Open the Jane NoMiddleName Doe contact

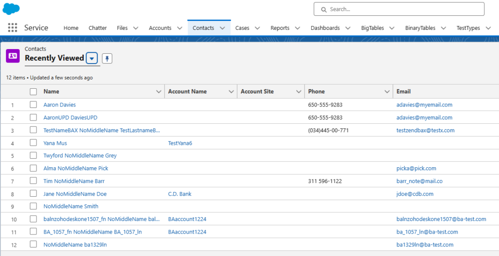[75, 194]
